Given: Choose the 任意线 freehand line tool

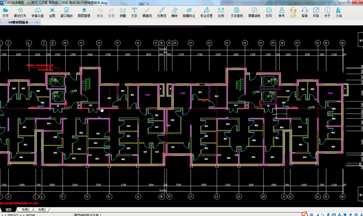Looking at the screenshot, I should [x=162, y=12].
